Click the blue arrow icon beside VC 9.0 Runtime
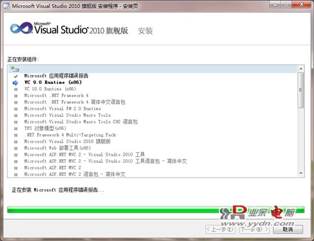Viewport: 314px width, 241px height. click(x=15, y=83)
